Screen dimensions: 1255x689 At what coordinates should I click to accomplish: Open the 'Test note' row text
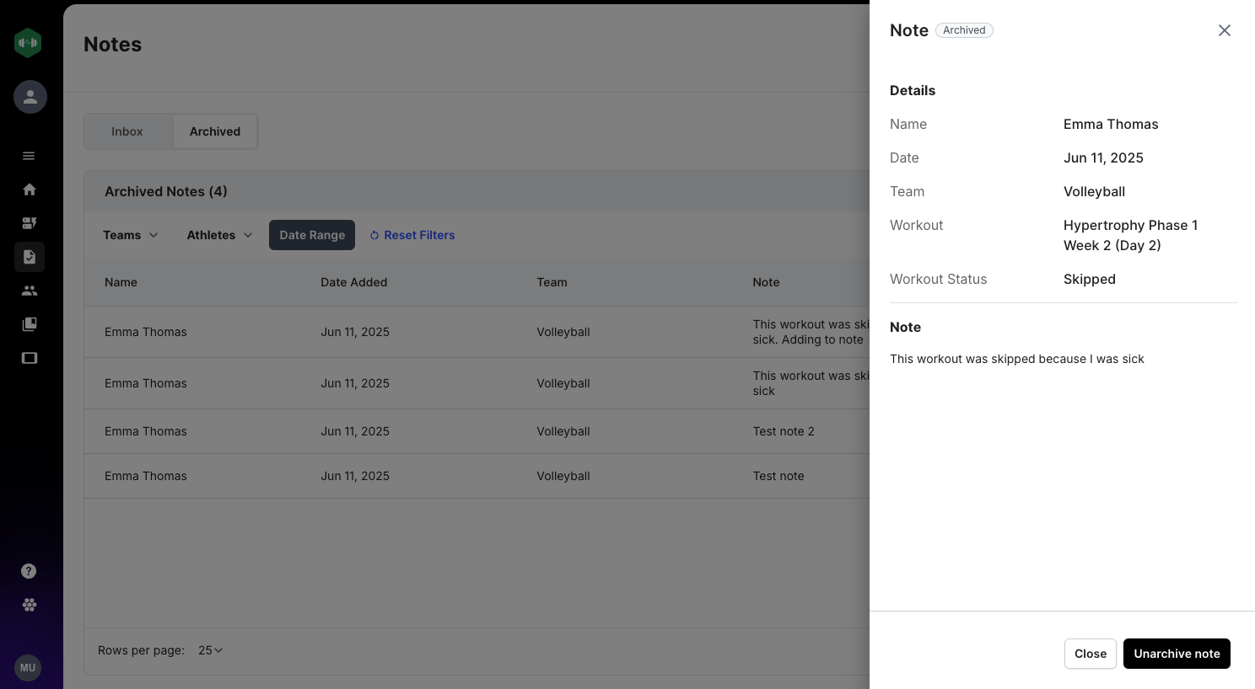click(778, 476)
